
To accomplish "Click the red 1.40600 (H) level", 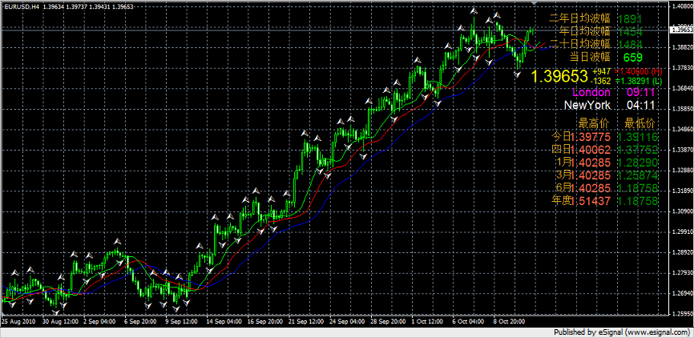I will click(x=638, y=71).
